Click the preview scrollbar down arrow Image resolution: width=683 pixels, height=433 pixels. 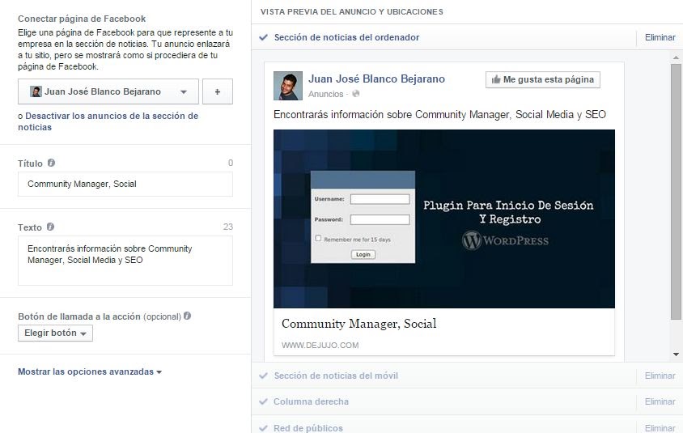click(676, 354)
